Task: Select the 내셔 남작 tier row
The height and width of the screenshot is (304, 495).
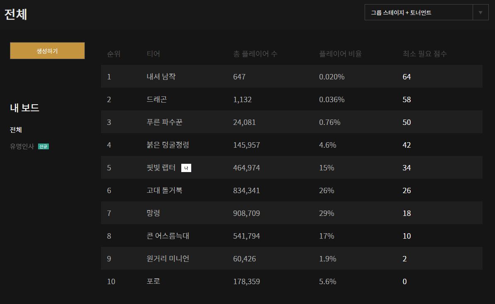Action: (x=291, y=77)
